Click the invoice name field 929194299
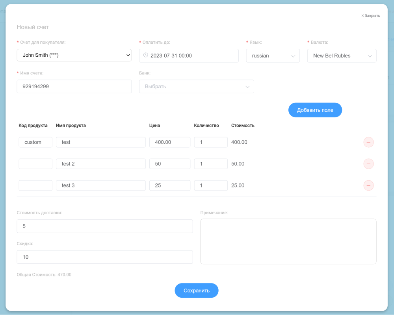The height and width of the screenshot is (315, 394). click(74, 87)
